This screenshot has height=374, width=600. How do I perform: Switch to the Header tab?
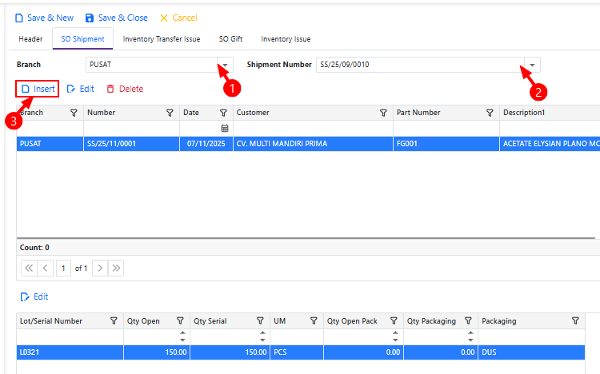click(x=30, y=39)
